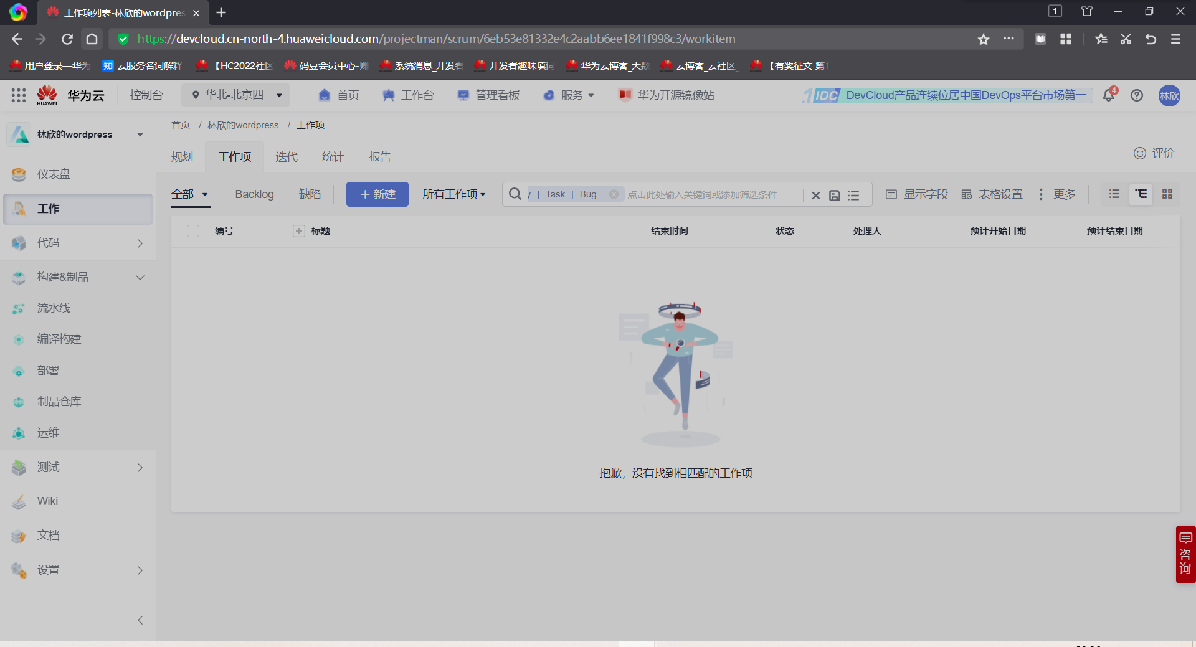Click the browser home icon
This screenshot has height=647, width=1196.
(92, 39)
